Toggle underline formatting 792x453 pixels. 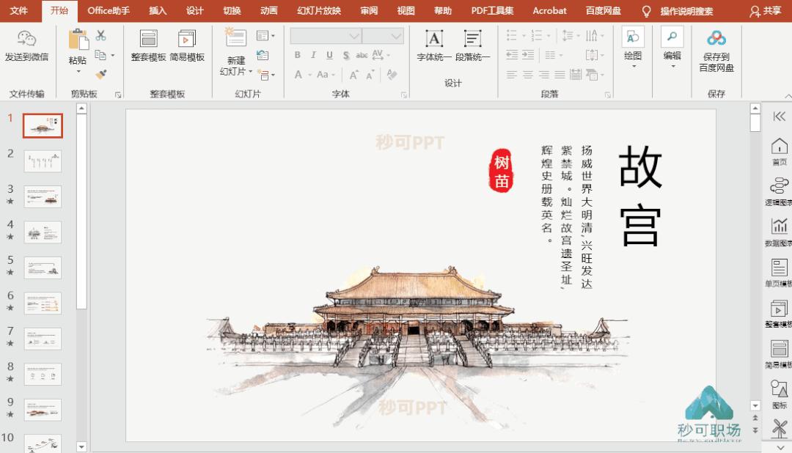coord(329,55)
